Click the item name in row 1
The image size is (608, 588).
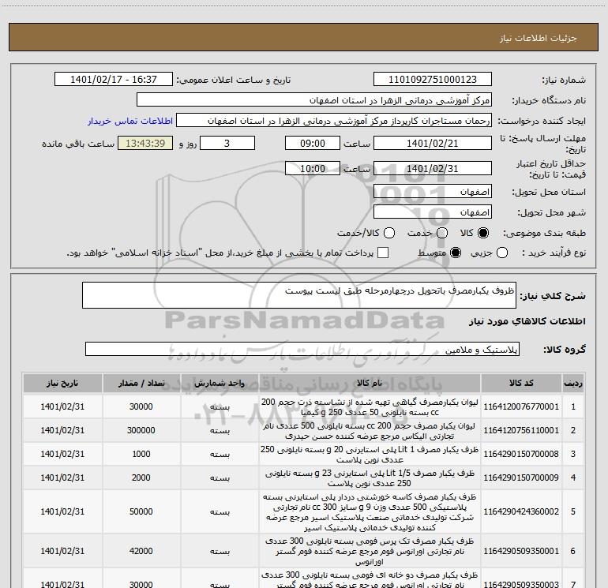[x=370, y=407]
